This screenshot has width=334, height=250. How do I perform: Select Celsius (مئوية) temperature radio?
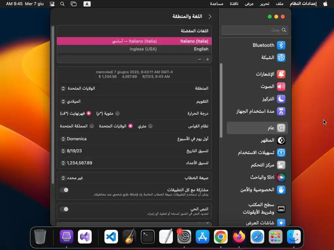[x=117, y=113]
